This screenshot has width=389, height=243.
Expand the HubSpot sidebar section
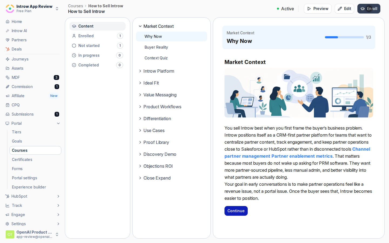(x=58, y=196)
